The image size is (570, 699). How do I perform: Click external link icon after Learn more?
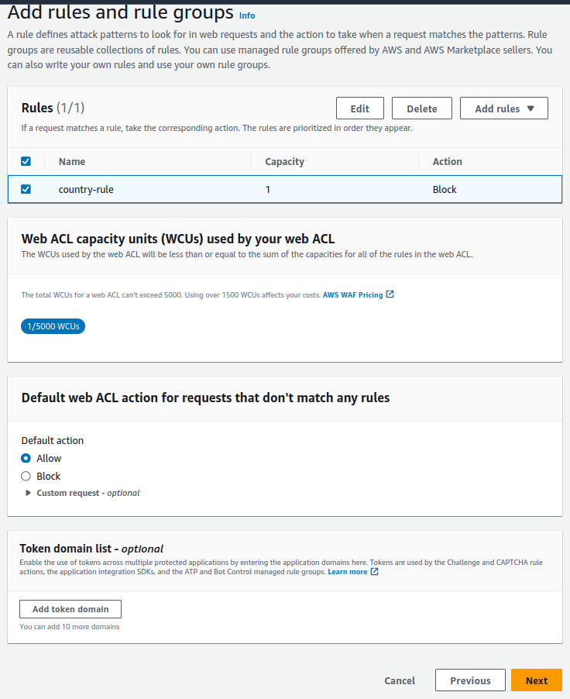click(x=375, y=572)
